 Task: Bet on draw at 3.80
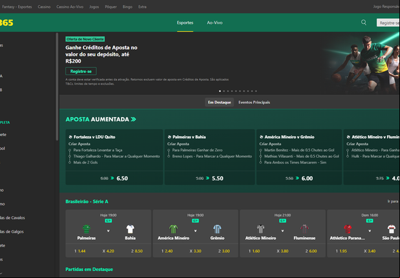tap(282, 251)
